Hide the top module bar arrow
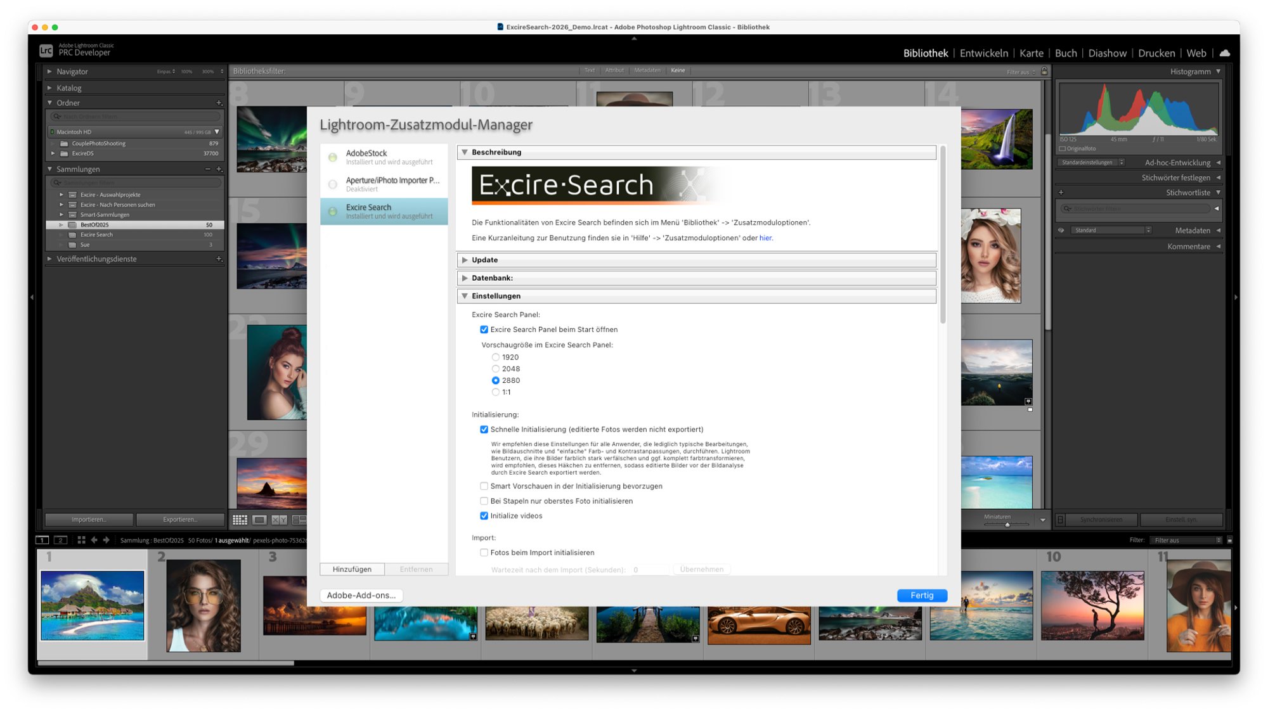 [x=634, y=38]
